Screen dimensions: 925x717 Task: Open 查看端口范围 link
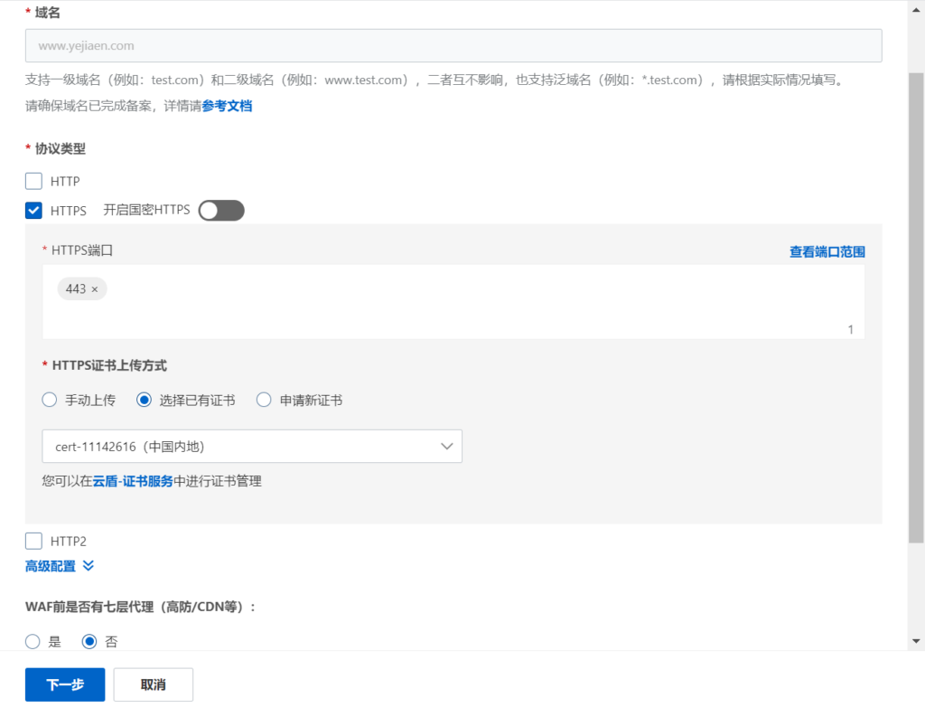coord(827,251)
